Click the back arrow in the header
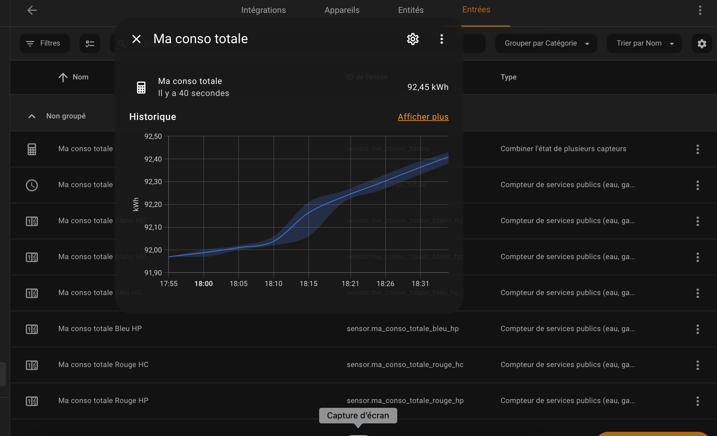The width and height of the screenshot is (717, 436). pyautogui.click(x=32, y=10)
